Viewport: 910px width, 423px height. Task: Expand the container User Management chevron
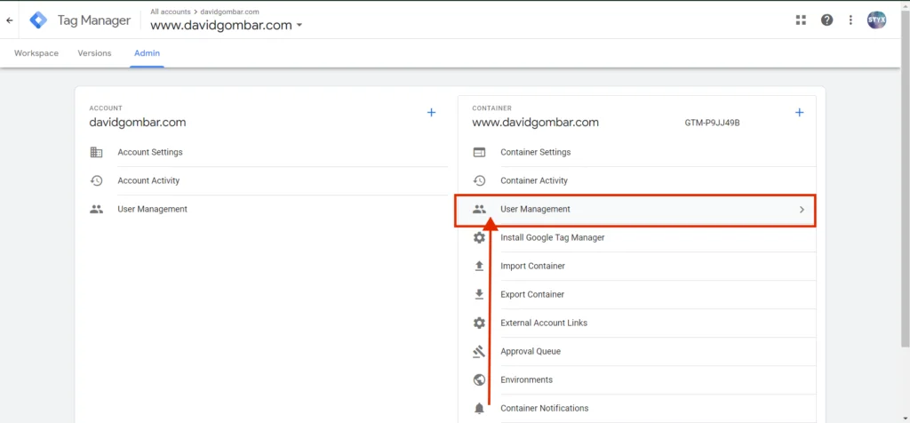point(802,210)
